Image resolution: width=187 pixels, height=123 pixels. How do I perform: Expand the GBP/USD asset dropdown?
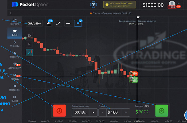coord(34,23)
